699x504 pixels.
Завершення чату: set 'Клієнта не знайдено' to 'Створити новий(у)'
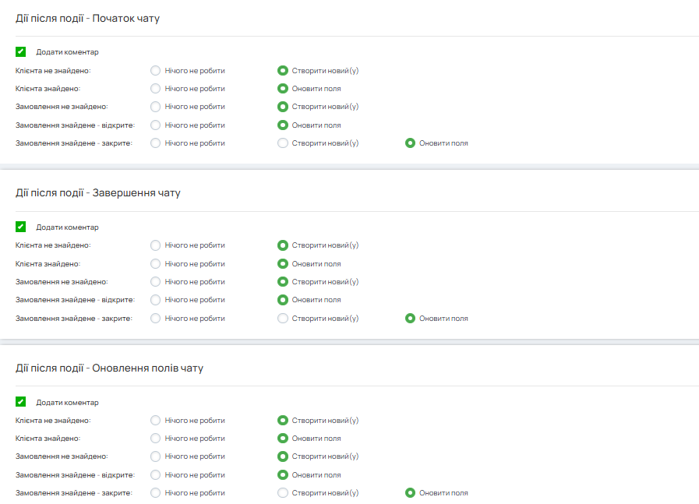283,245
